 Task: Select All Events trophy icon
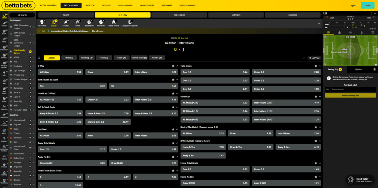(42, 23)
